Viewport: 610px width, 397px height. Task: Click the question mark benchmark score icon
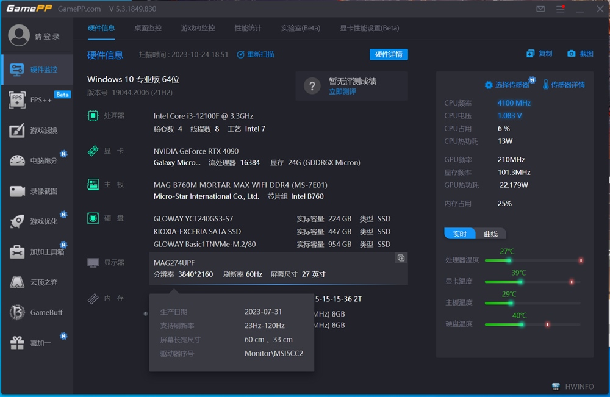coord(312,86)
